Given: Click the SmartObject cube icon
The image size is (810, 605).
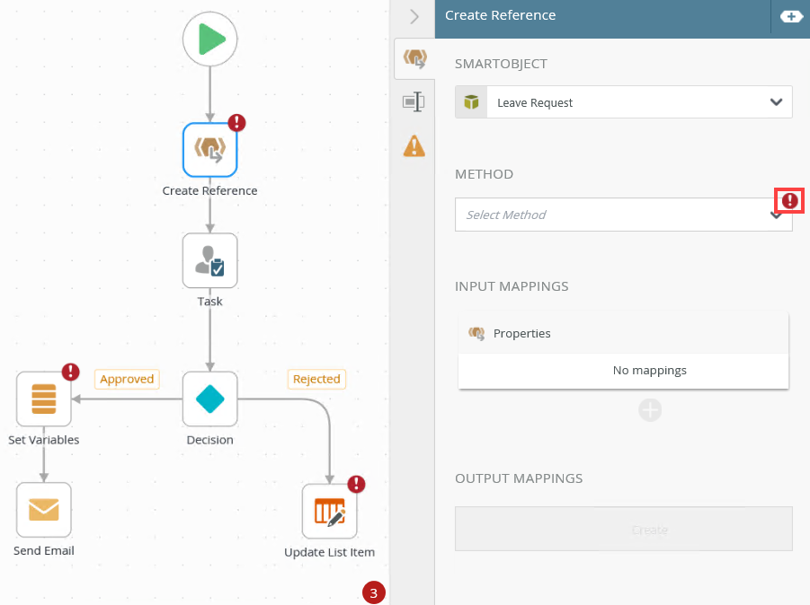Looking at the screenshot, I should [x=471, y=102].
